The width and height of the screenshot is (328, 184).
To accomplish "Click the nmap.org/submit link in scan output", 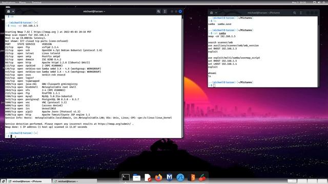I will 114,124.
